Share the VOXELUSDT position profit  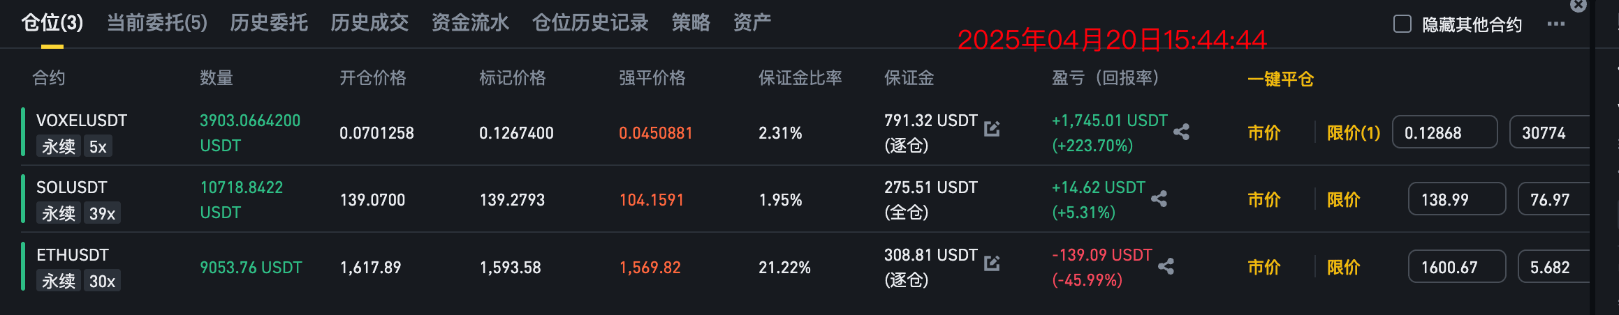[x=1181, y=132]
